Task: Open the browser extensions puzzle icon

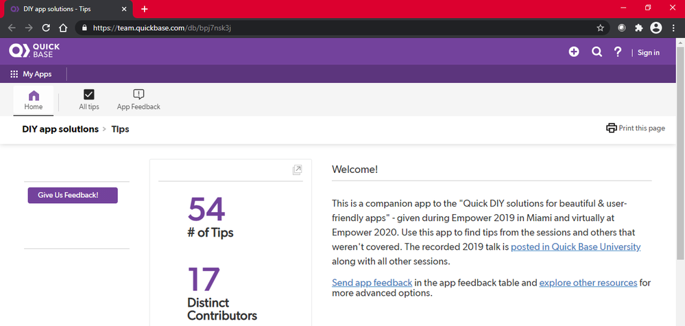Action: 638,28
